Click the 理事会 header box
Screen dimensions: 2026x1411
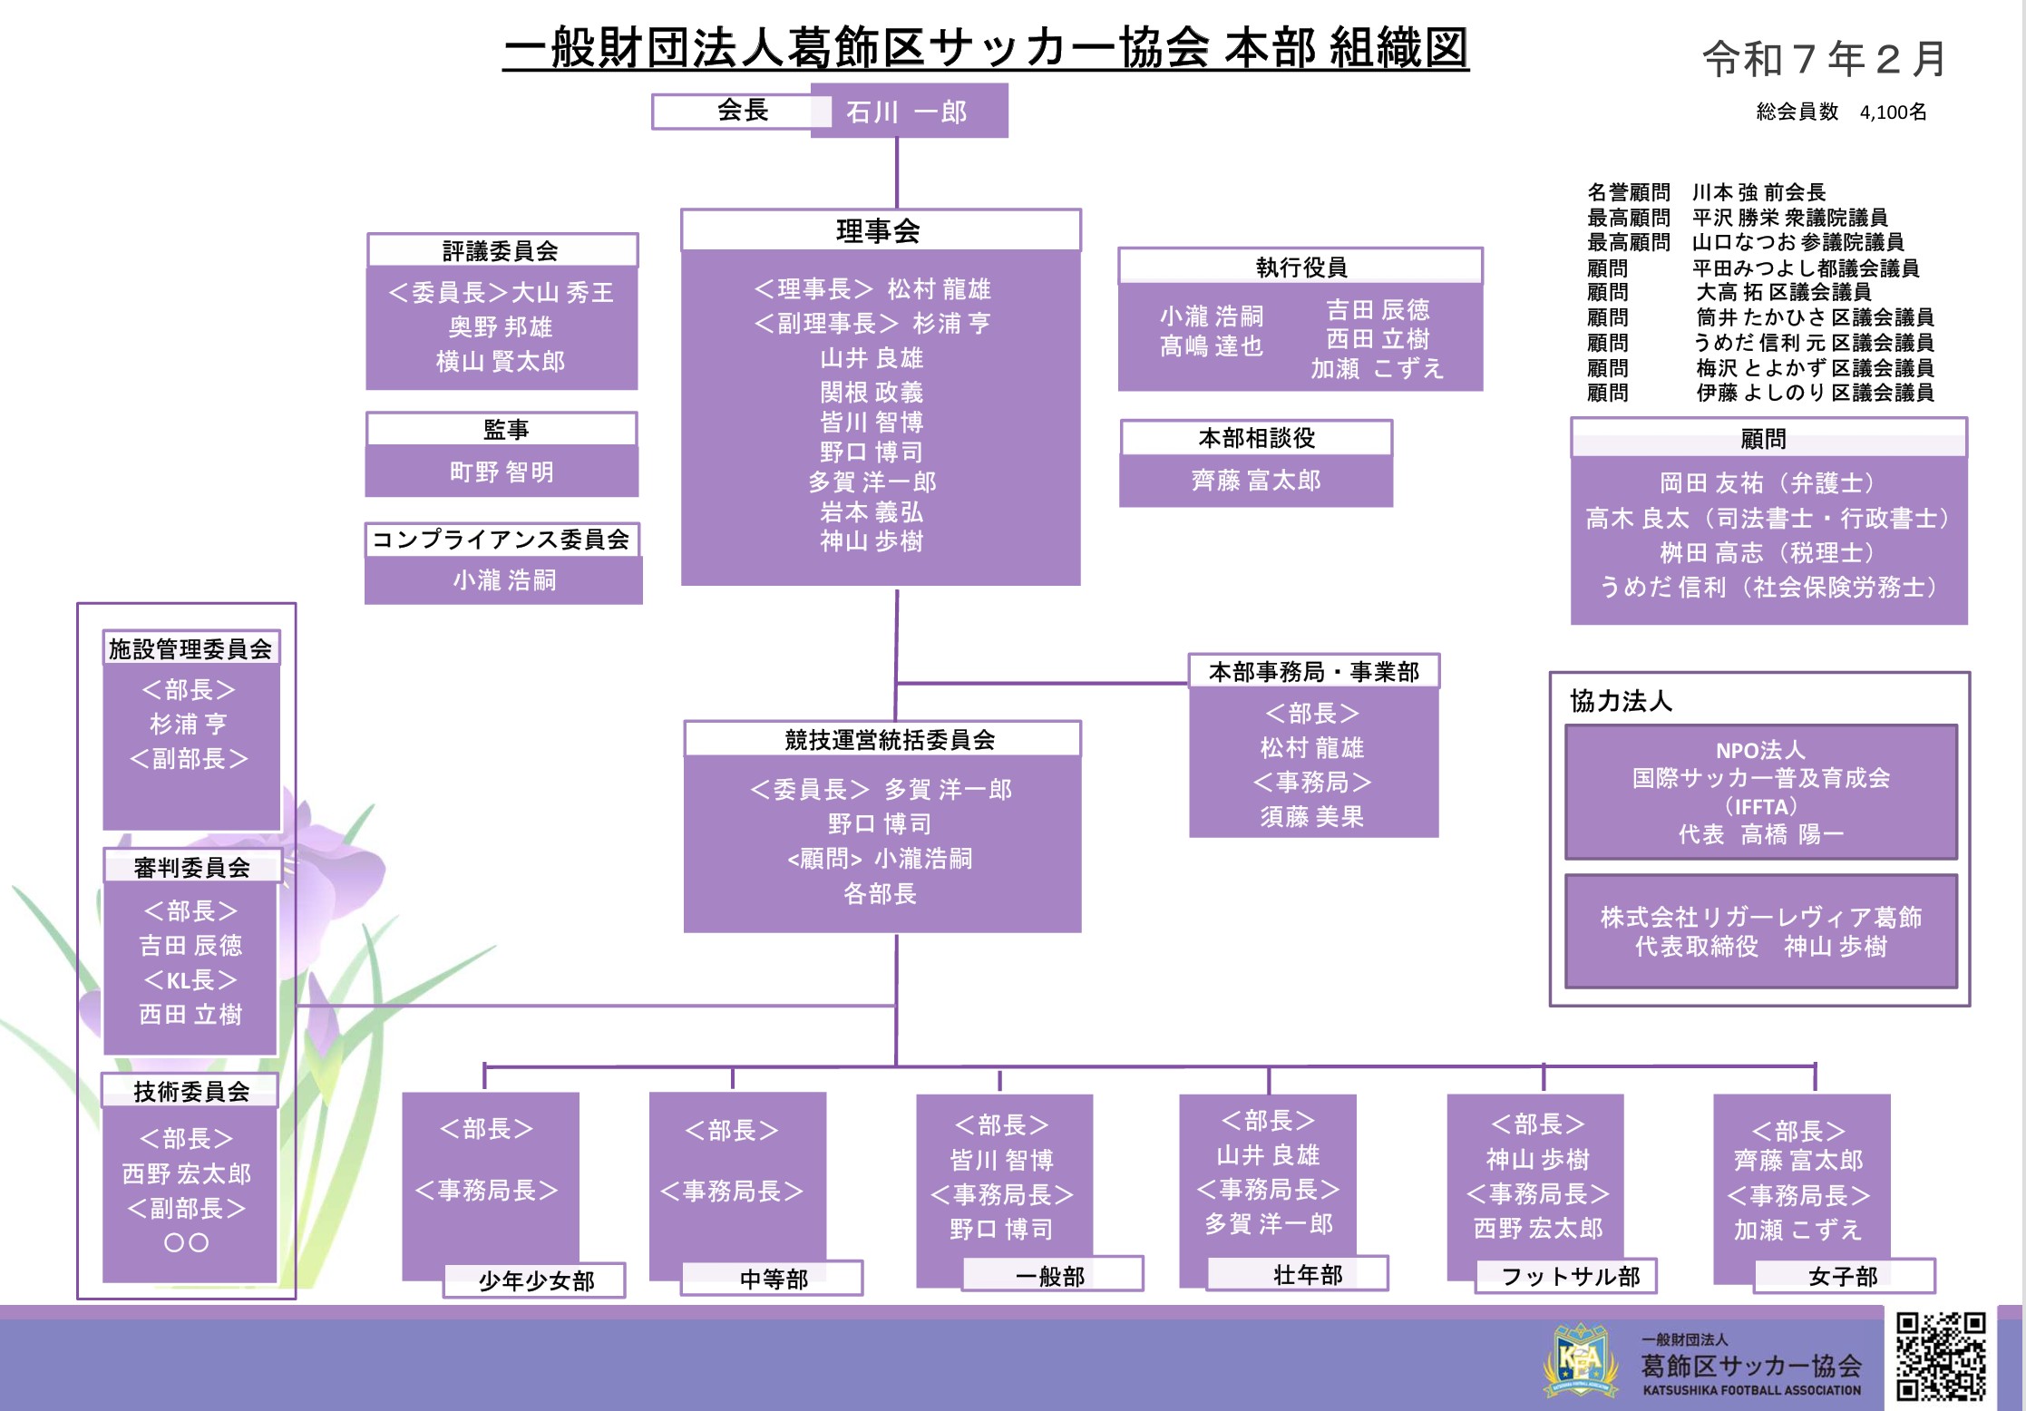point(880,230)
